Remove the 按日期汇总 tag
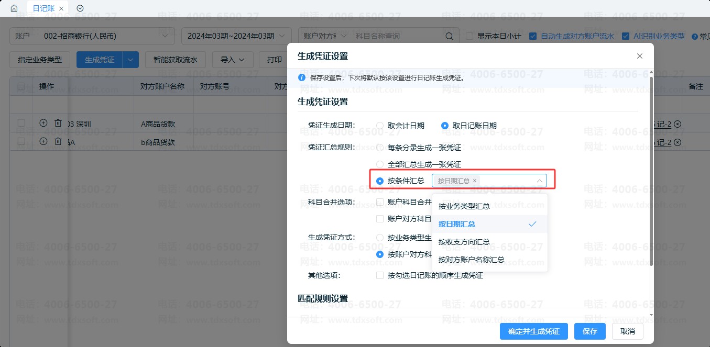710x347 pixels. 475,181
